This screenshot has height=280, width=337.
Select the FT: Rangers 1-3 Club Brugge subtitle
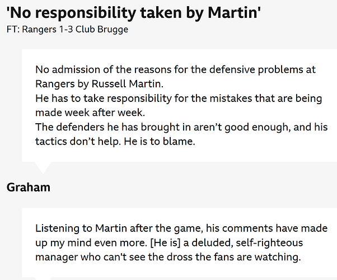point(68,30)
